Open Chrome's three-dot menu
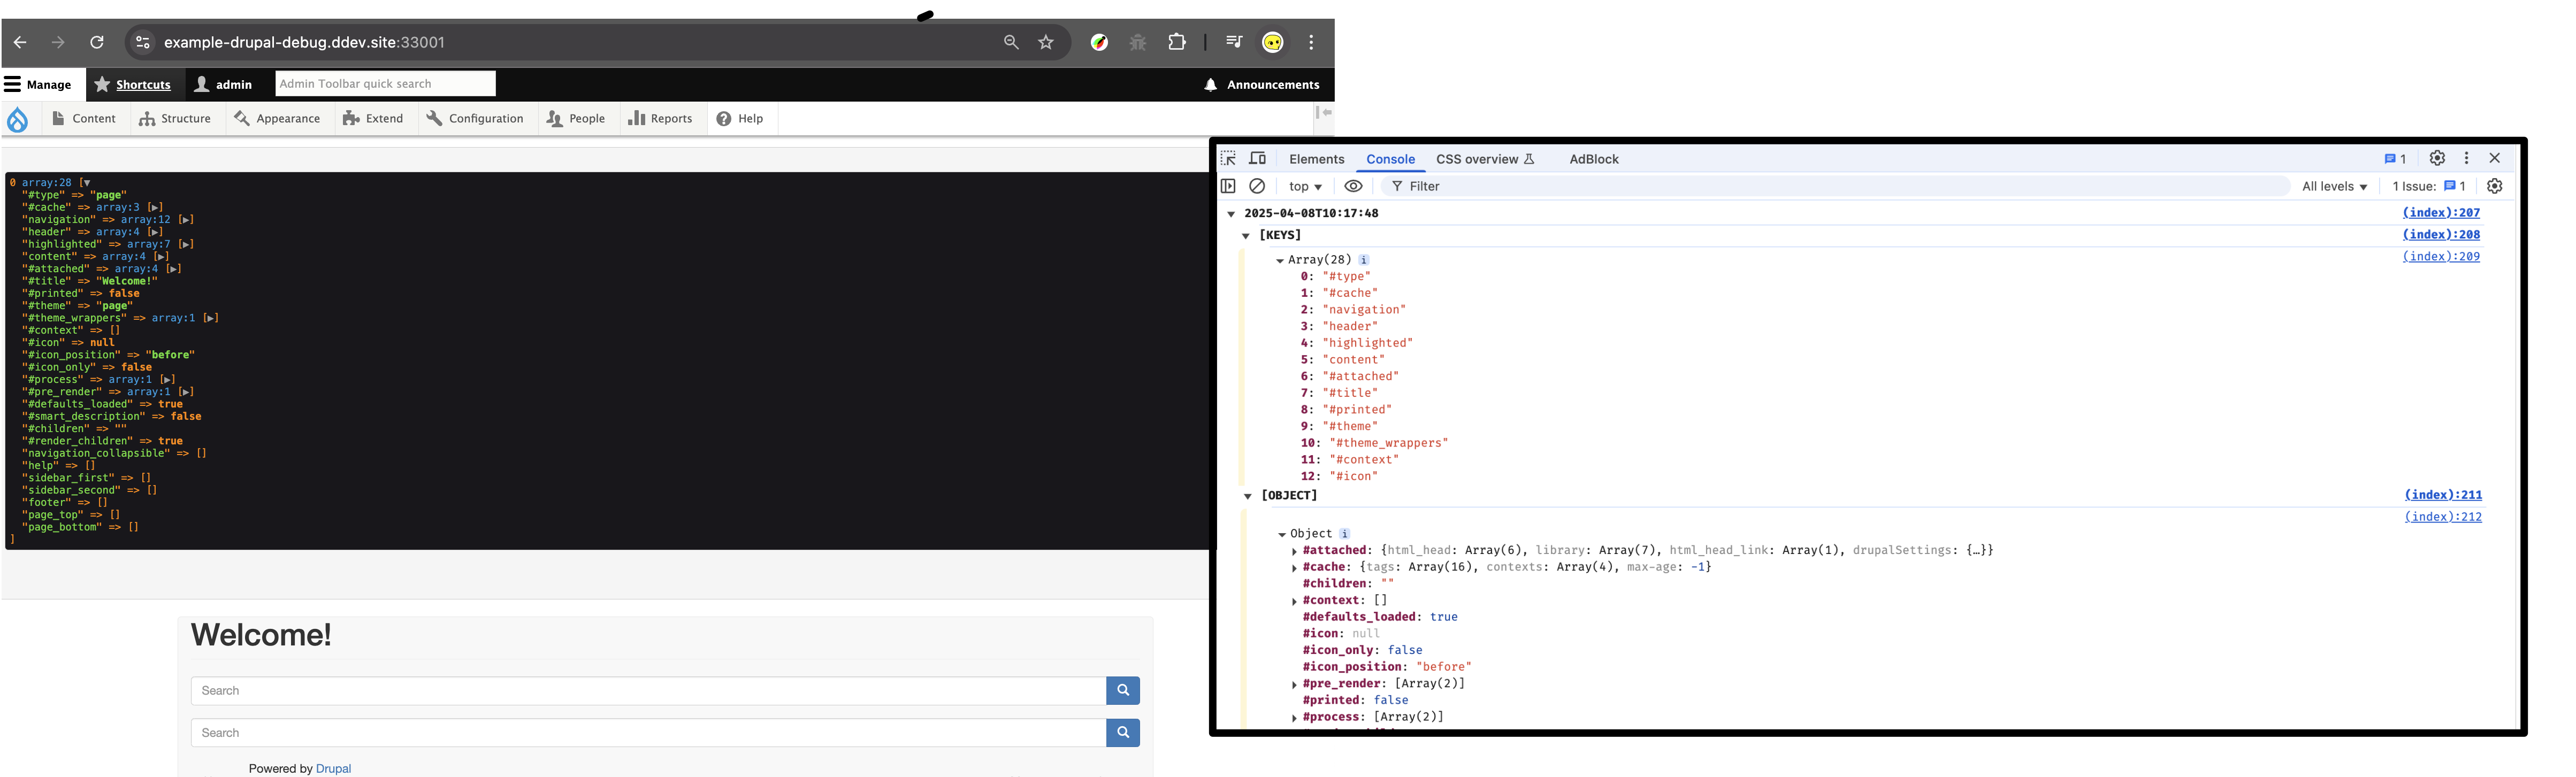2576x777 pixels. 1311,42
